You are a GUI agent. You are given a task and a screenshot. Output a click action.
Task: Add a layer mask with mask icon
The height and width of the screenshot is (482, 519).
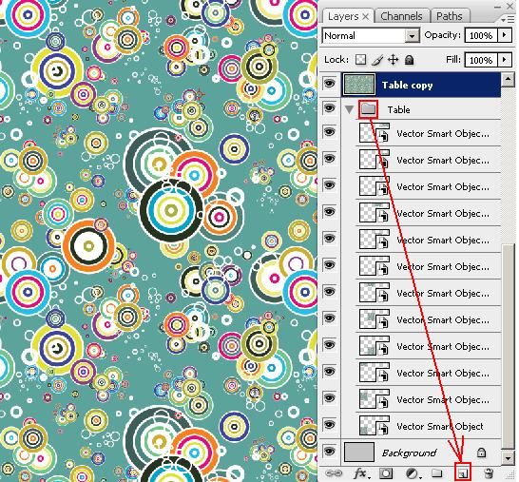click(386, 473)
